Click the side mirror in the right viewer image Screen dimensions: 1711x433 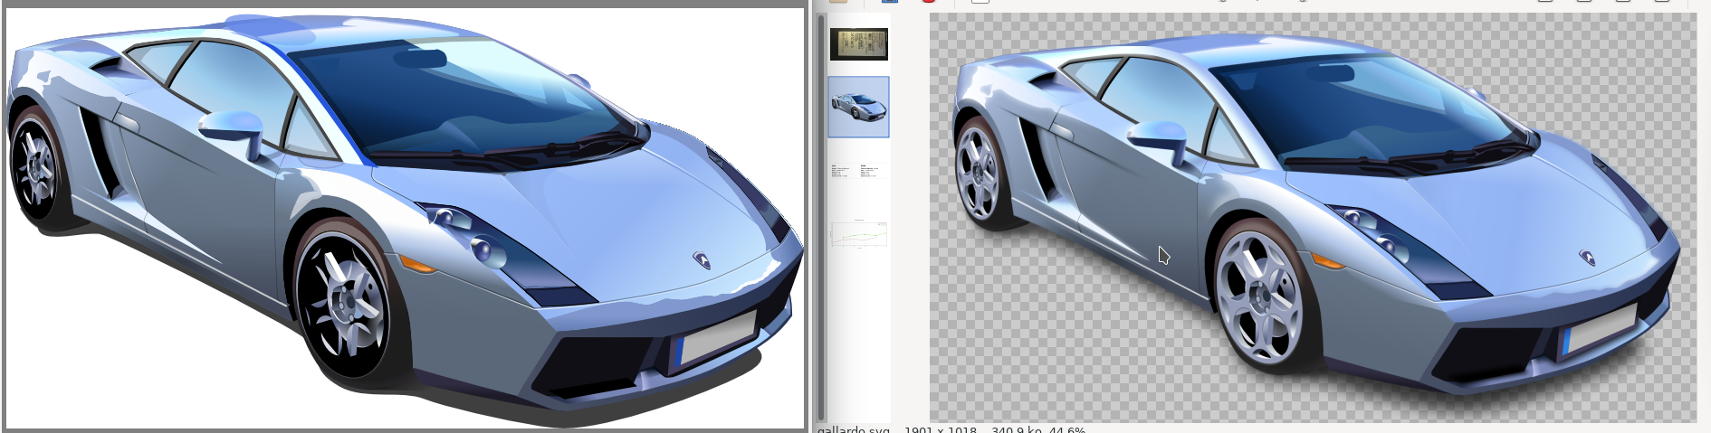click(x=1159, y=137)
